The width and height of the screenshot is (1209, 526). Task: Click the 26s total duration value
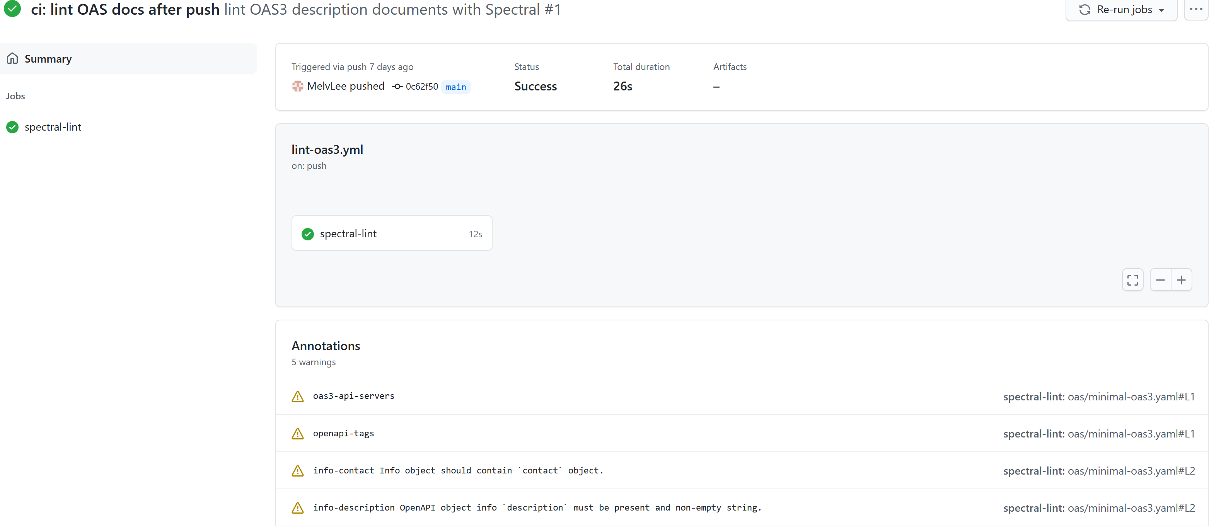point(622,86)
